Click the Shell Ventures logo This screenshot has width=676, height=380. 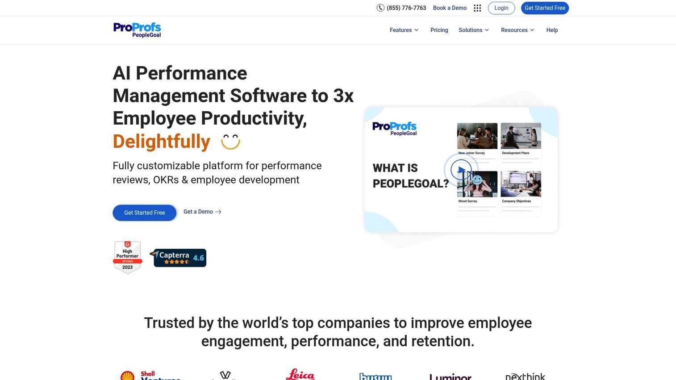[150, 376]
